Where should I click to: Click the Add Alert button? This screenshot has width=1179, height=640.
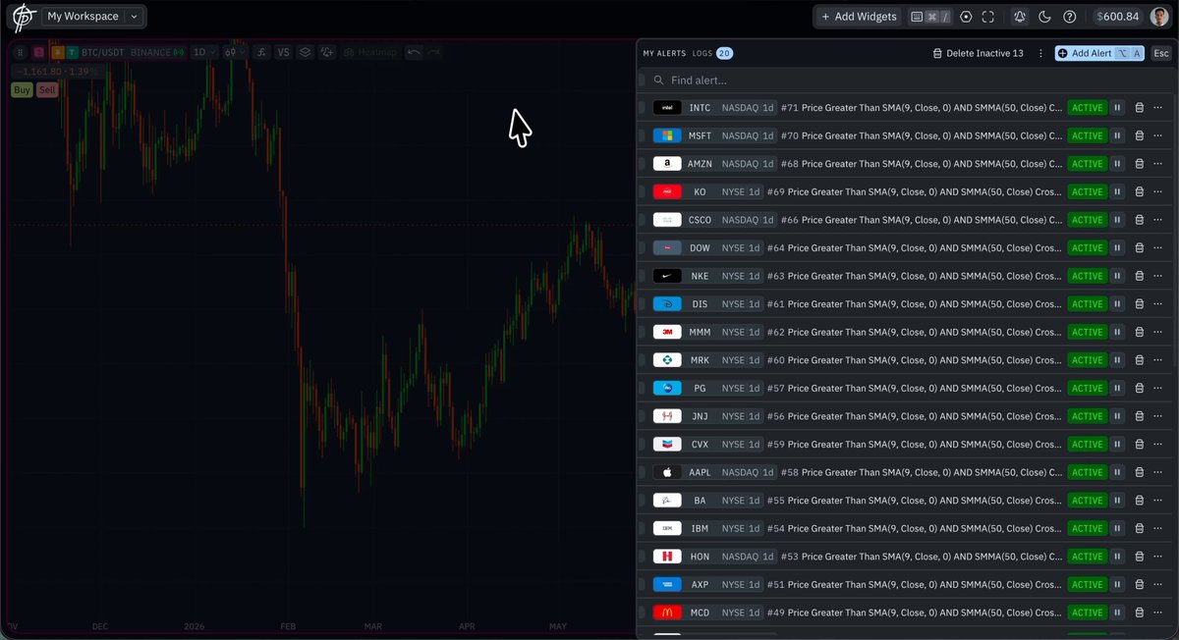pos(1099,53)
